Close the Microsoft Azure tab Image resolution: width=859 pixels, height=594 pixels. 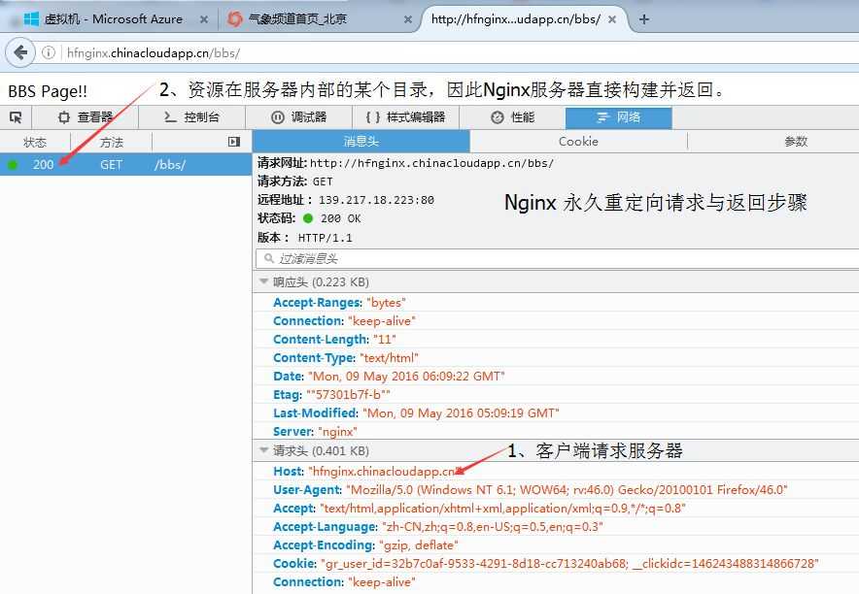coord(203,19)
